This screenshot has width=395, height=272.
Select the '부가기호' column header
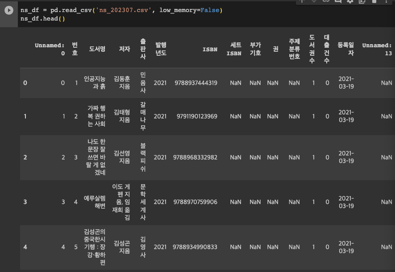pyautogui.click(x=255, y=49)
